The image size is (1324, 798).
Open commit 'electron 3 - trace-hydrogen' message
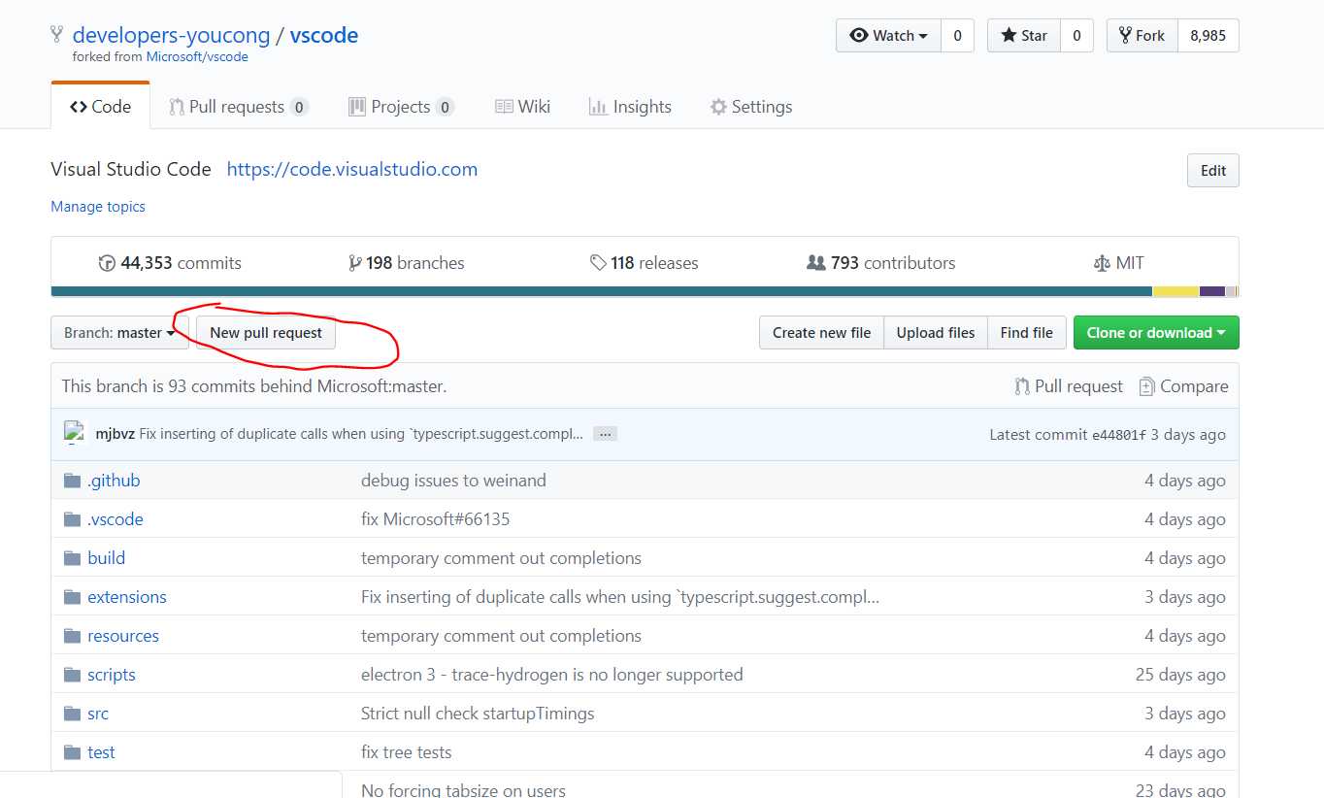coord(551,675)
